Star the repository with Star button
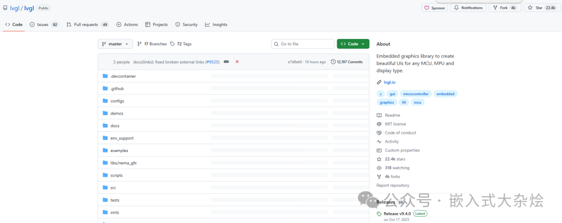The image size is (562, 223). pos(541,8)
